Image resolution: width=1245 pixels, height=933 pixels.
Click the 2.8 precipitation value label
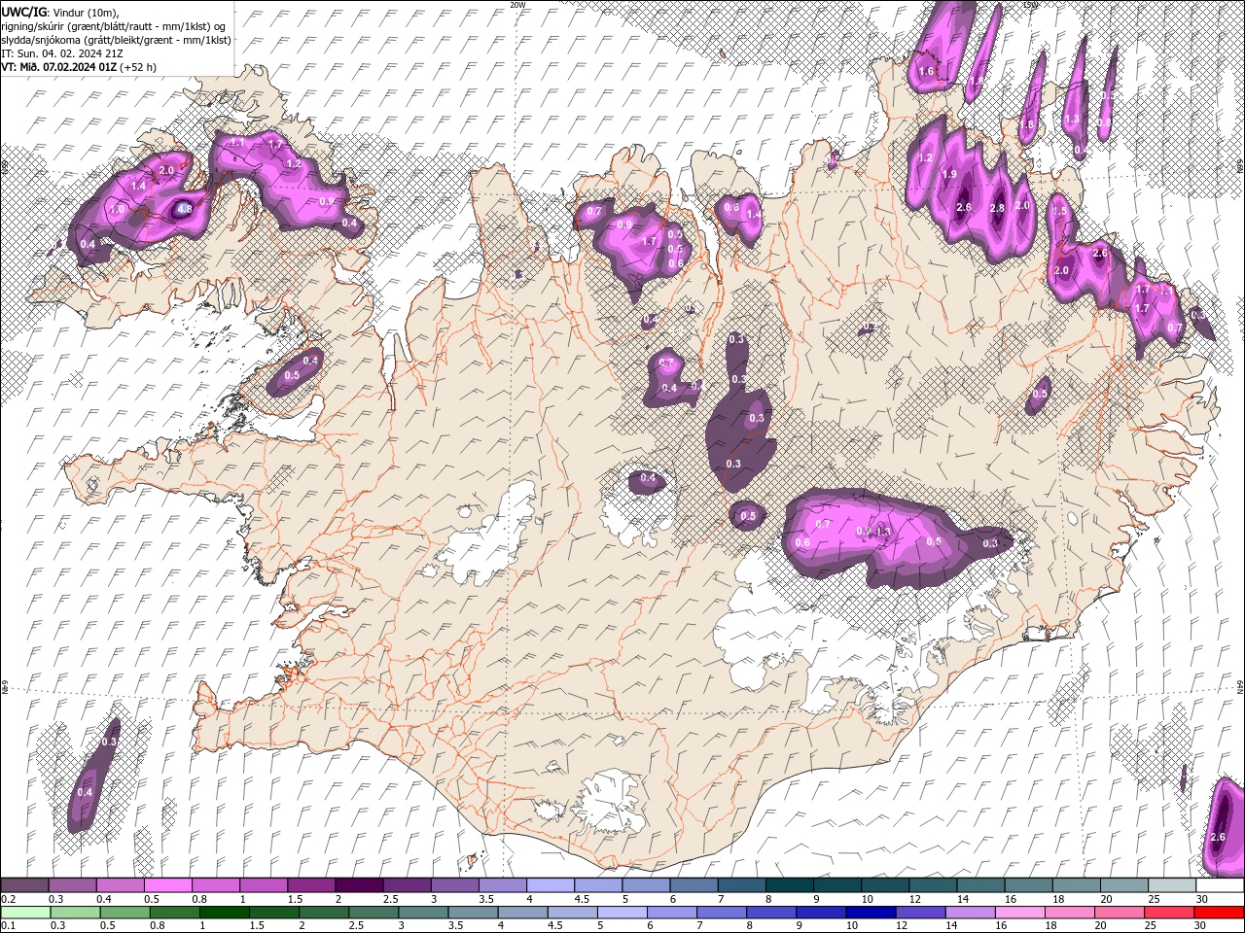click(997, 208)
